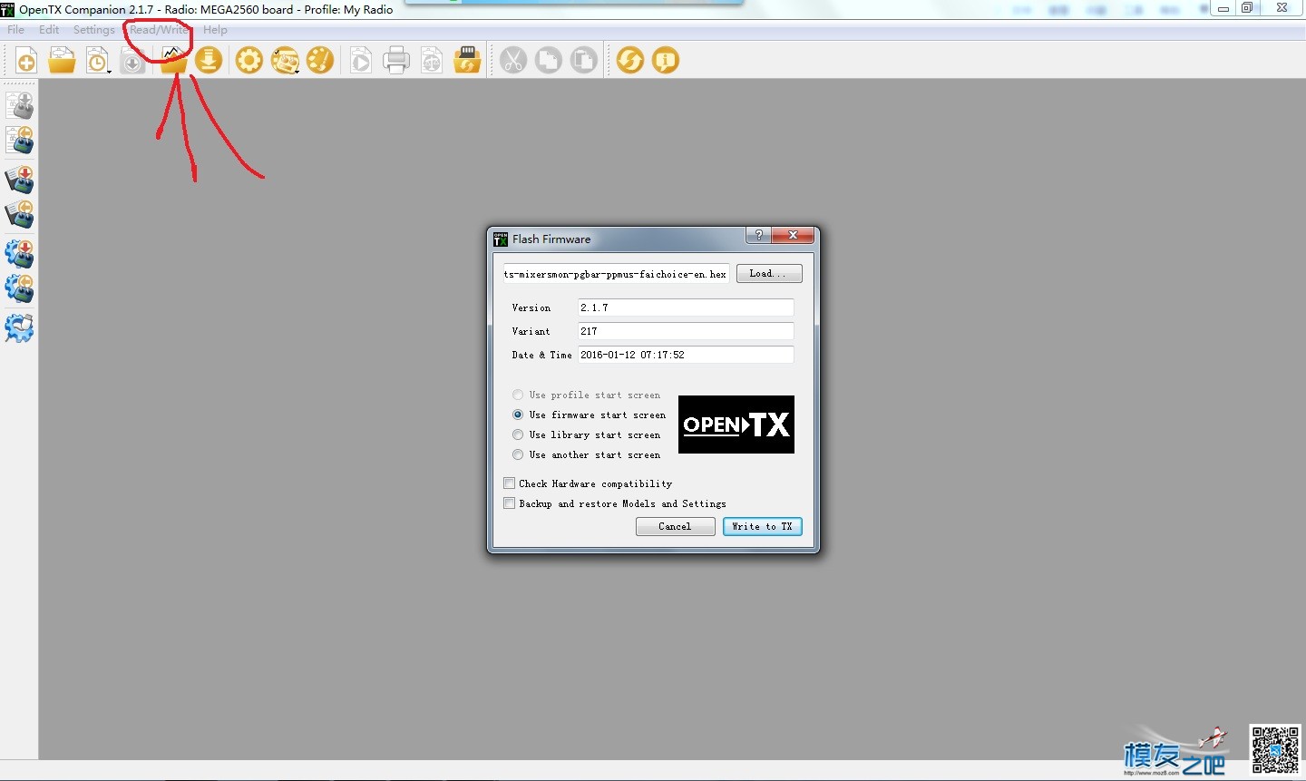Open the splash image paint palette icon

320,60
